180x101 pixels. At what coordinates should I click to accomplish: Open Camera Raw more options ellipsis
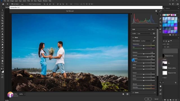[160, 32]
